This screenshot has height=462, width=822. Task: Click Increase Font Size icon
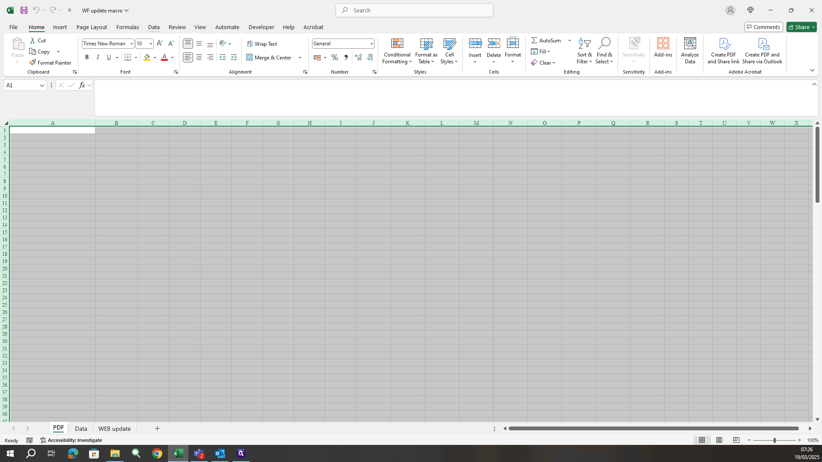point(160,44)
